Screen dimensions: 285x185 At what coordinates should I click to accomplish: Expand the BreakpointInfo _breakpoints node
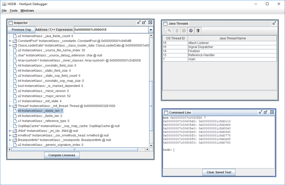[10, 140]
